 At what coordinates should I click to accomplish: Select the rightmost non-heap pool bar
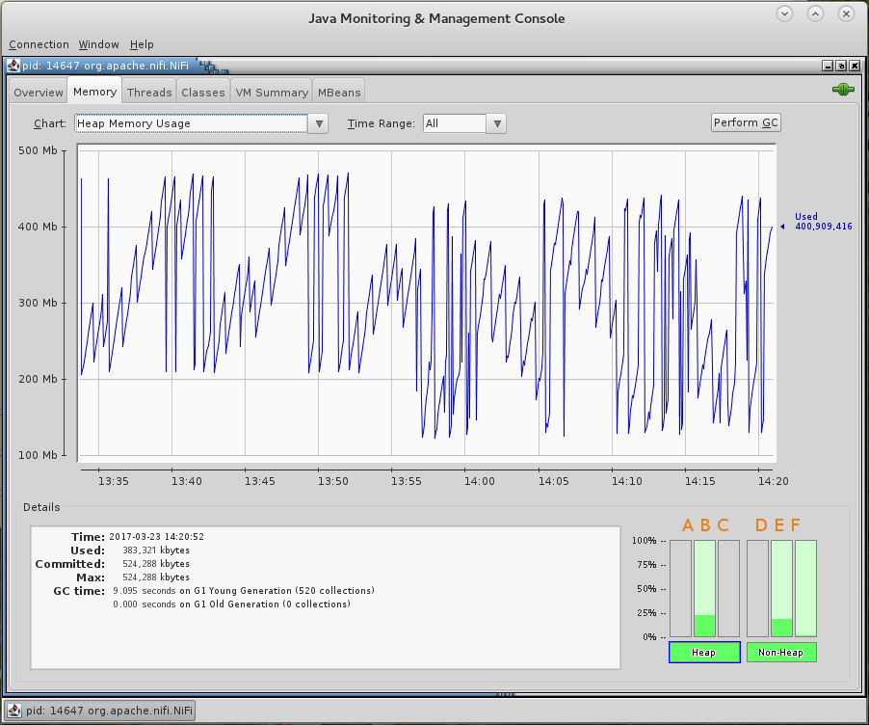(805, 588)
